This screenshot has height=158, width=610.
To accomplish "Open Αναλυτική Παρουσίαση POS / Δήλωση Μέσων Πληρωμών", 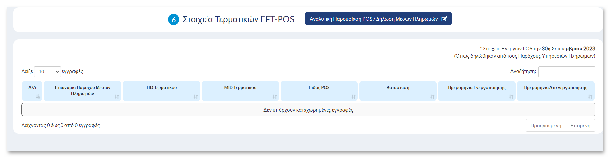I will click(378, 19).
